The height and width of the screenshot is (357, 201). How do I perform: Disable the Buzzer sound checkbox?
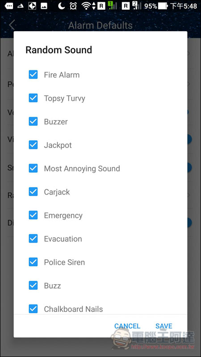(33, 121)
